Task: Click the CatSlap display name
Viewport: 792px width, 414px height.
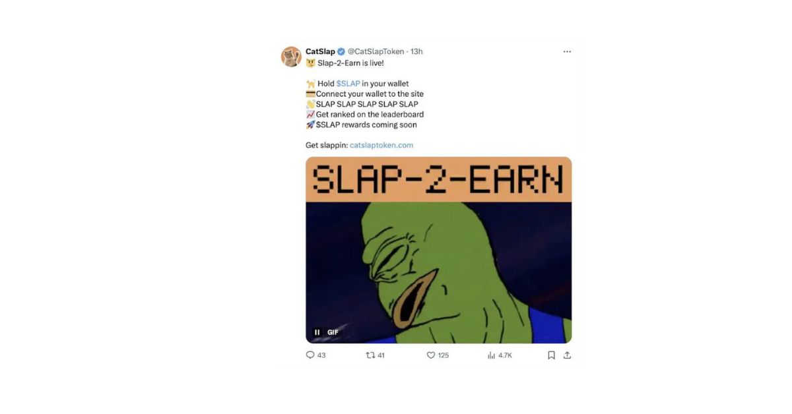Action: (320, 51)
